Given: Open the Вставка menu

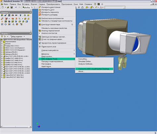Looking at the screenshot, I should pos(26,4).
